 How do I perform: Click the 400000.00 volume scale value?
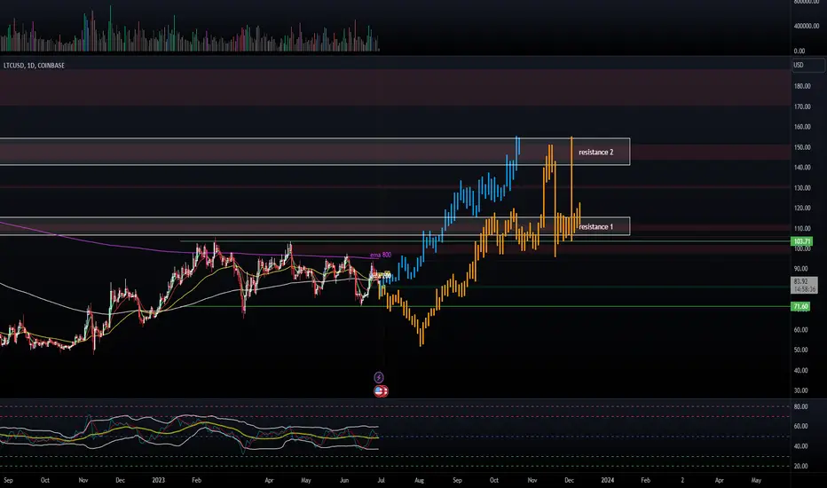(x=807, y=26)
